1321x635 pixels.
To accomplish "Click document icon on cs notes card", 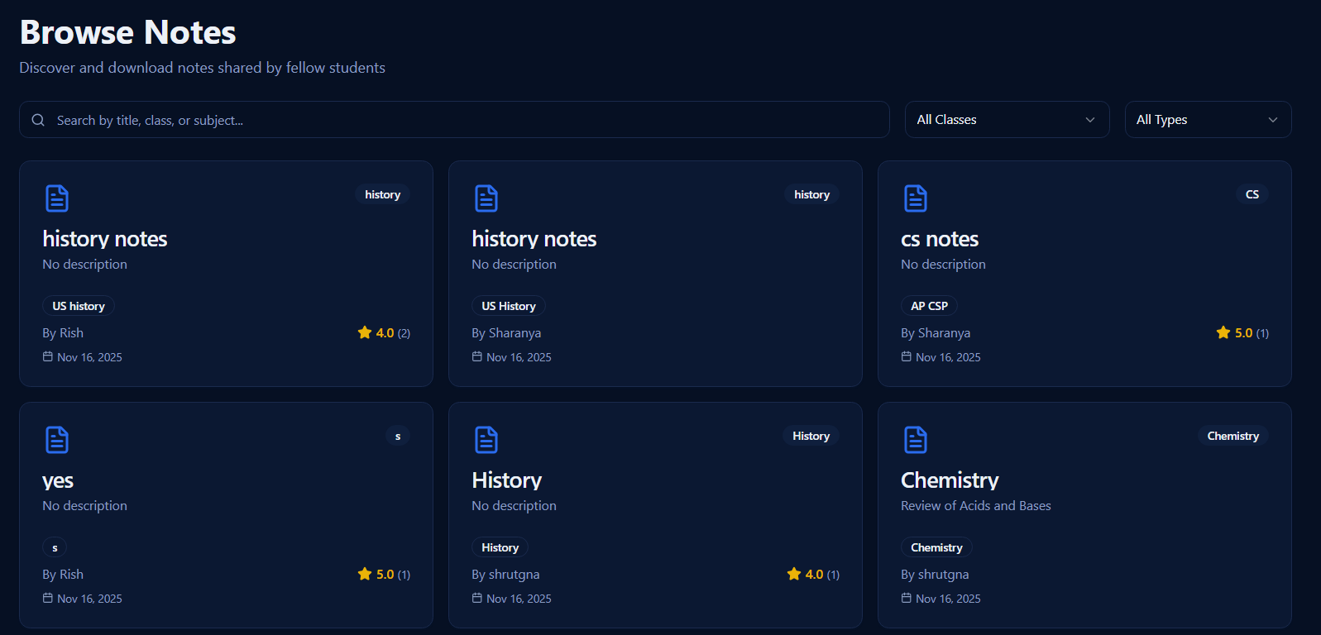I will [916, 198].
